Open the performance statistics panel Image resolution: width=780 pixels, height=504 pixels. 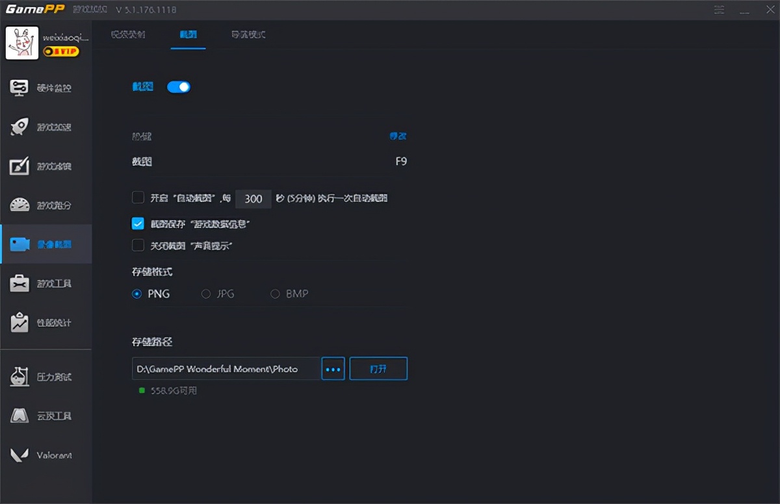coord(45,321)
